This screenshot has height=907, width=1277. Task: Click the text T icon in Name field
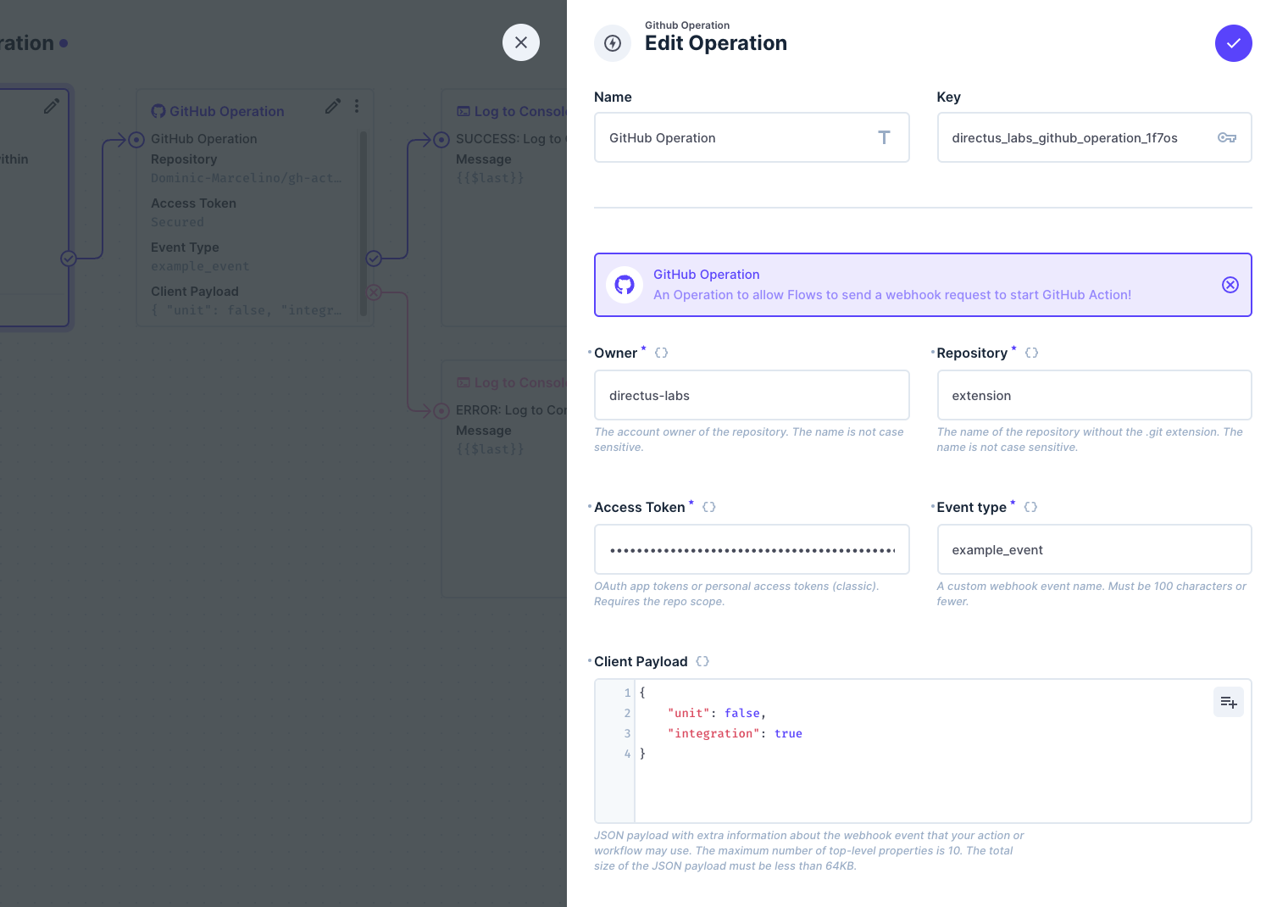(884, 137)
